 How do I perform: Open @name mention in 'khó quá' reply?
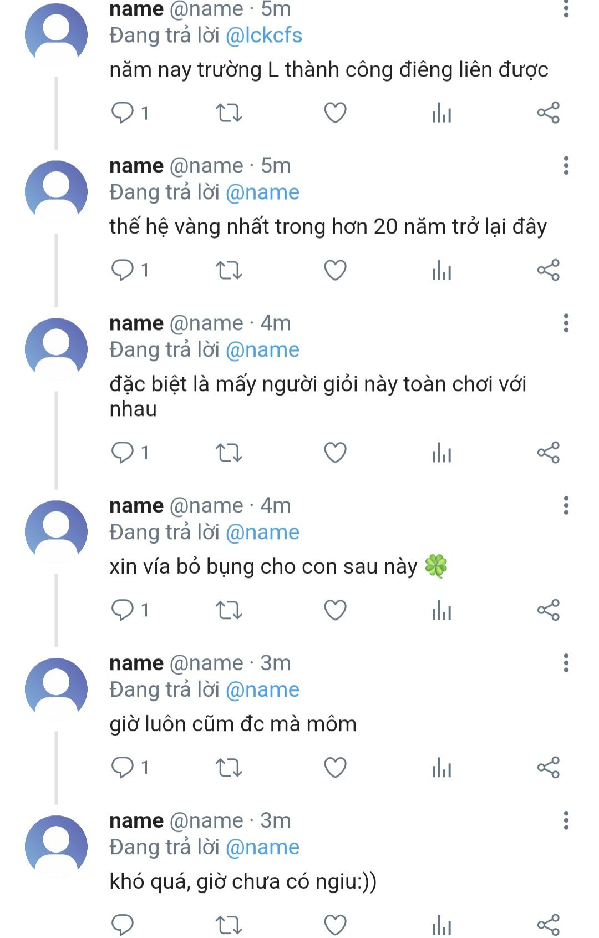click(262, 848)
